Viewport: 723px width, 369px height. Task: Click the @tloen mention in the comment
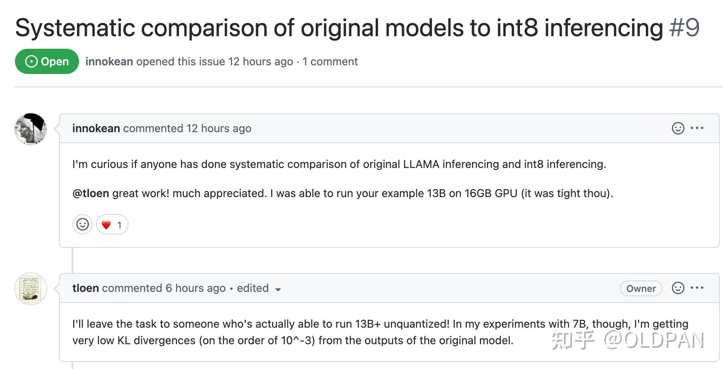pos(90,194)
